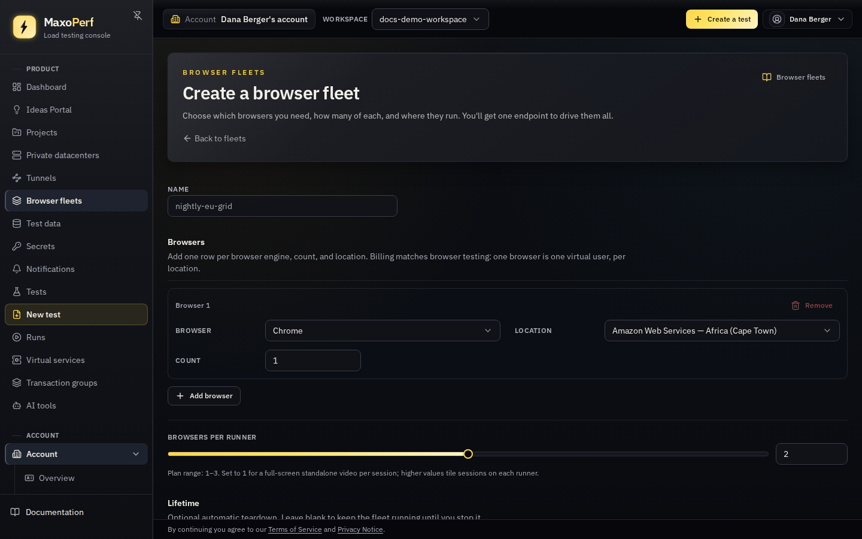This screenshot has height=539, width=862.
Task: Click the AI tools robot icon
Action: pyautogui.click(x=17, y=405)
